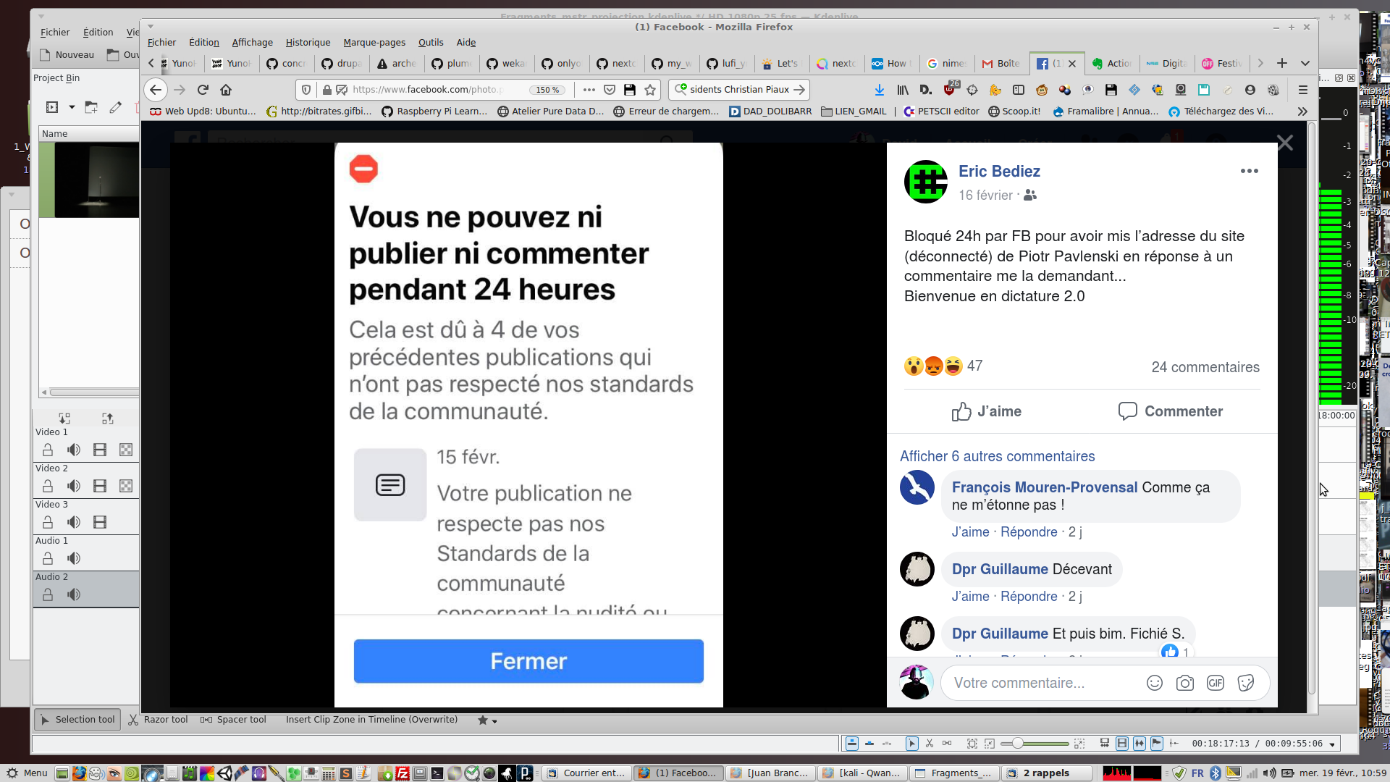Click the Firefox home icon
1390x782 pixels.
click(x=226, y=90)
